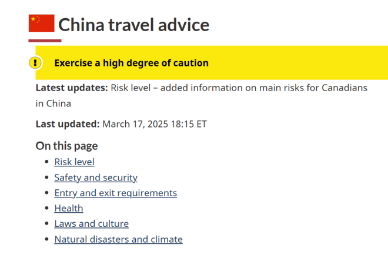
Task: Jump to the Health section
Action: [x=69, y=208]
